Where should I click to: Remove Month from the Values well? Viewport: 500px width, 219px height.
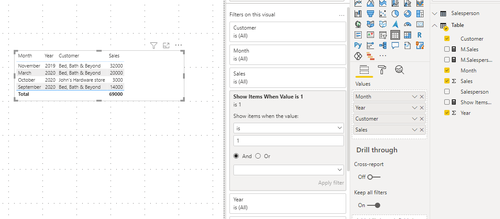click(x=422, y=97)
